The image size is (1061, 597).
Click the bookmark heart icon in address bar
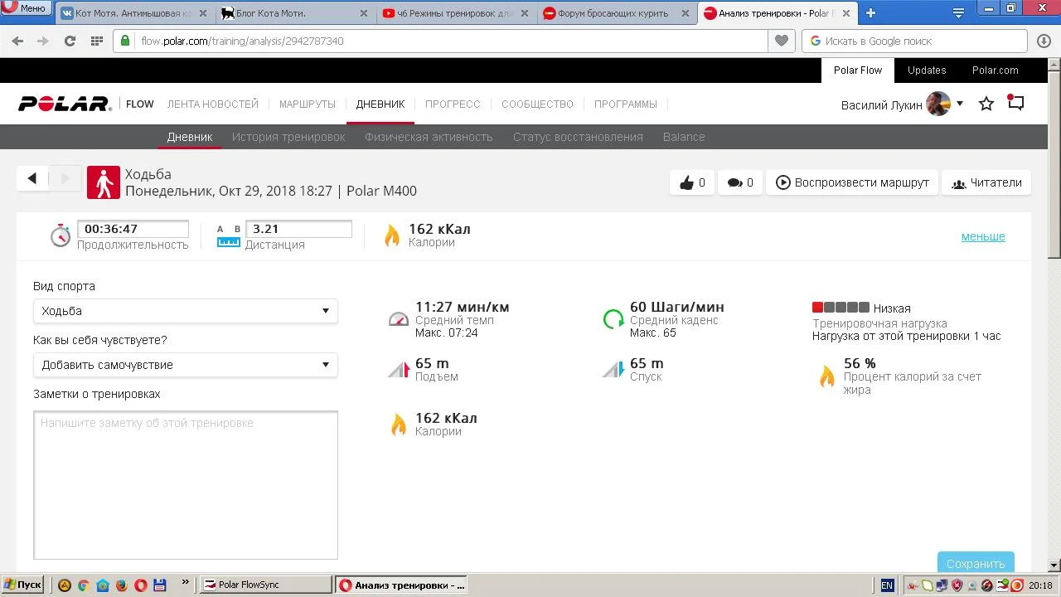tap(781, 41)
